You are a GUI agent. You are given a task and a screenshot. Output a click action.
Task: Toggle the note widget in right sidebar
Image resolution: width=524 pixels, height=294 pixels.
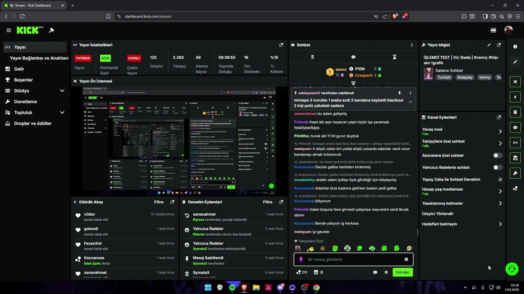[x=515, y=112]
